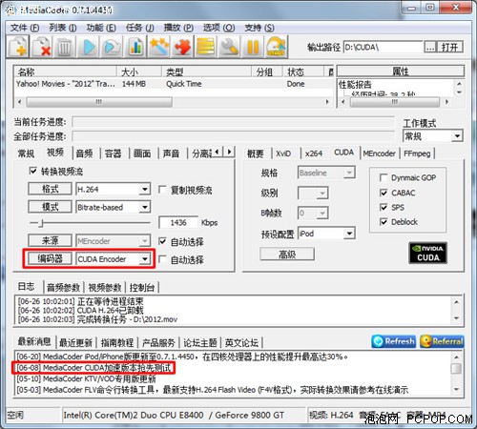Viewport: 477px width, 429px height.
Task: Enable 复制视频流 checkbox
Action: coord(162,190)
